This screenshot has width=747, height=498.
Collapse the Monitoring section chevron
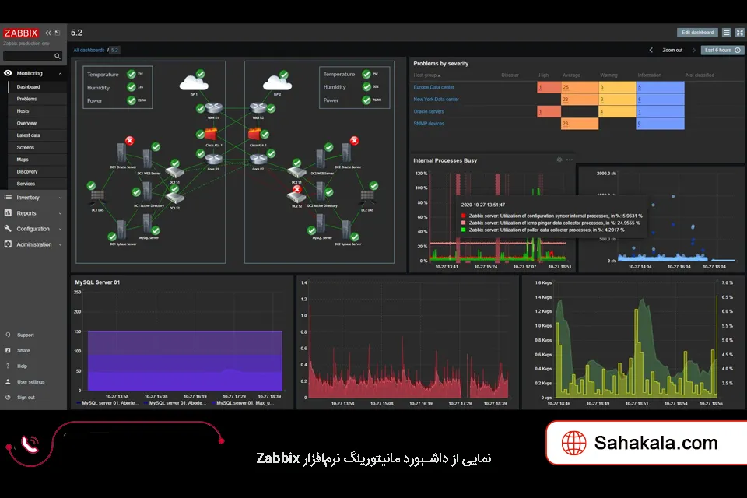click(x=61, y=74)
